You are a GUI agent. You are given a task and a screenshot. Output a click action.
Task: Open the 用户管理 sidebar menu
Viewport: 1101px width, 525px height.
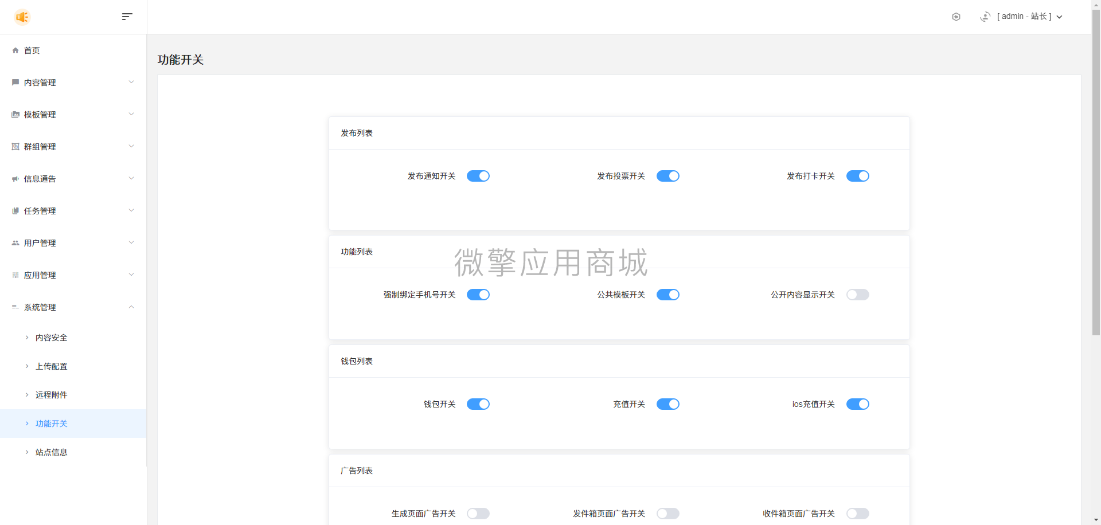coord(73,243)
